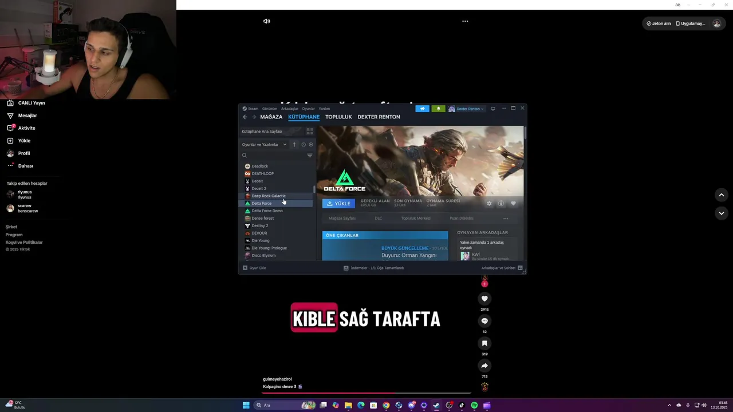Screen dimensions: 733x412
Task: Click the YÜKLE install button
Action: [338, 204]
